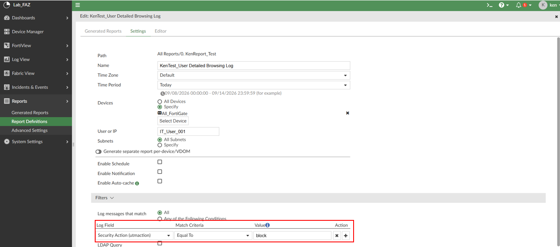Check the Enable Notification checkbox

(x=160, y=172)
